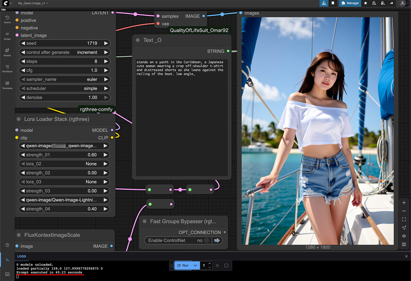Screen dimensions: 411x281
Task: Open the Queue sidebar panel
Action: [x=7, y=19]
